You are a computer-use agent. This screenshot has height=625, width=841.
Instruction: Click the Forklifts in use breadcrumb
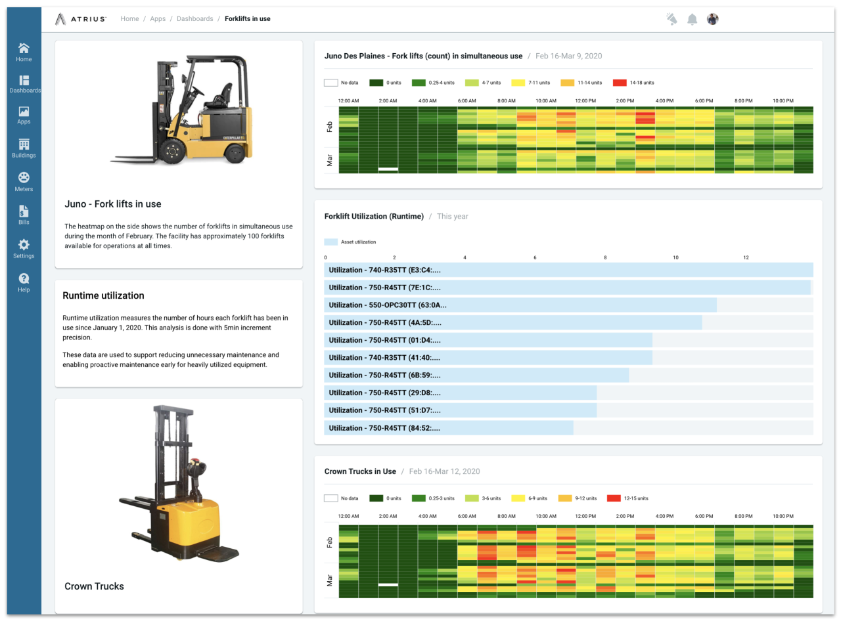click(x=248, y=19)
